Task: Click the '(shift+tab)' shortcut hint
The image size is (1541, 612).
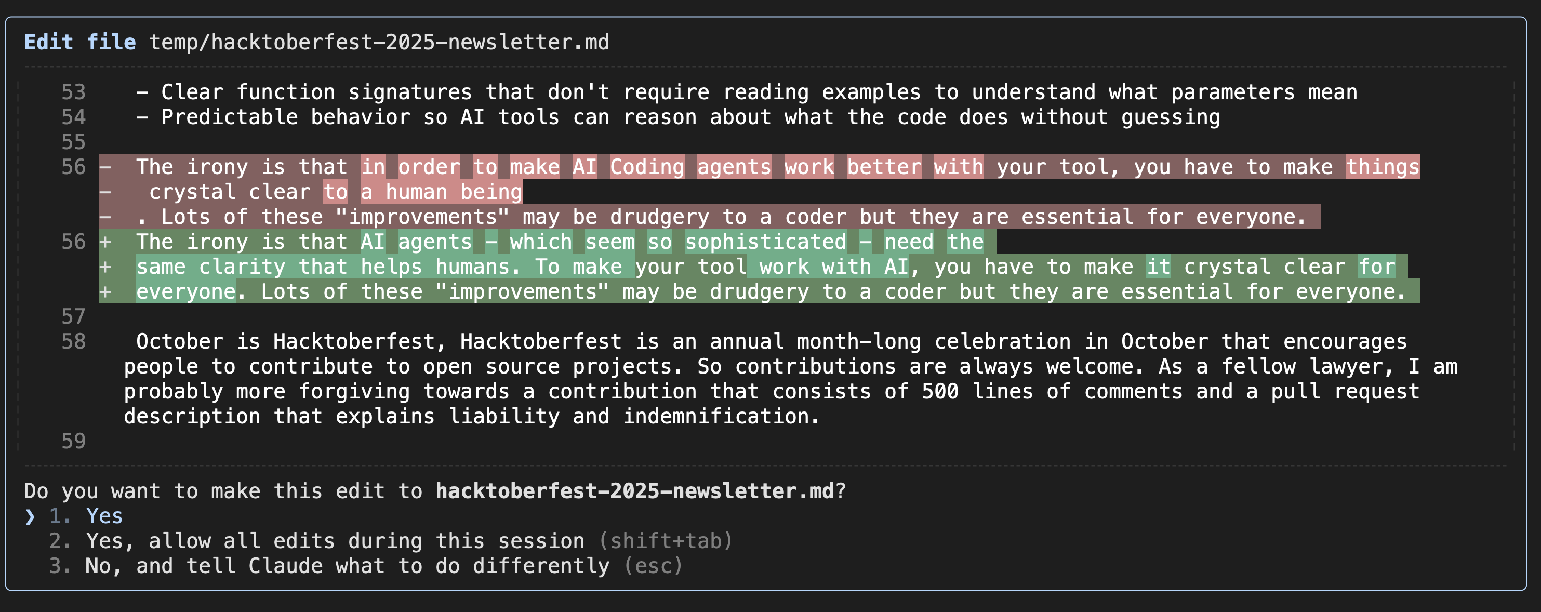Action: pos(665,541)
